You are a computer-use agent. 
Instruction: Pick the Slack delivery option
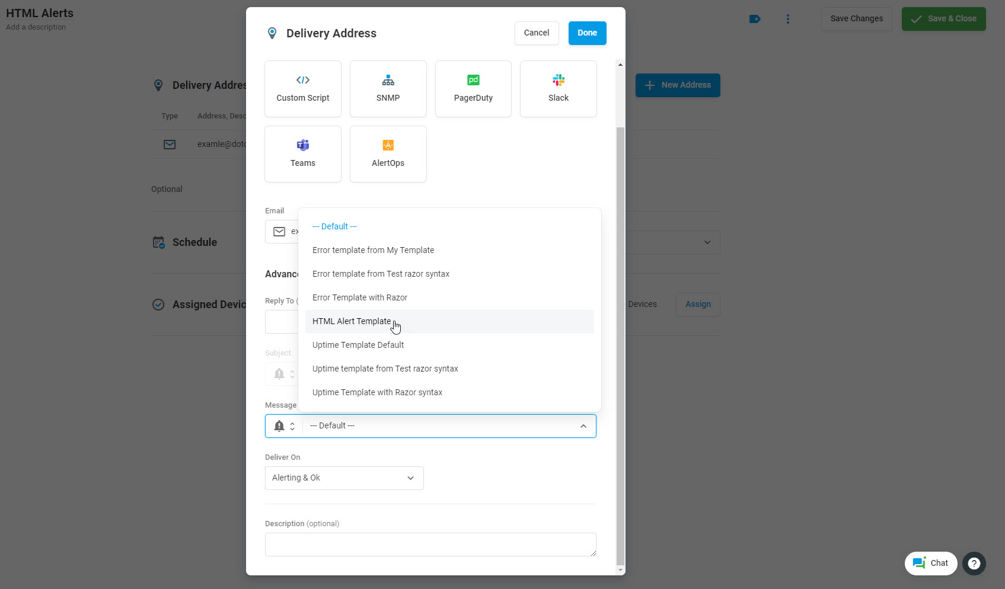tap(558, 89)
